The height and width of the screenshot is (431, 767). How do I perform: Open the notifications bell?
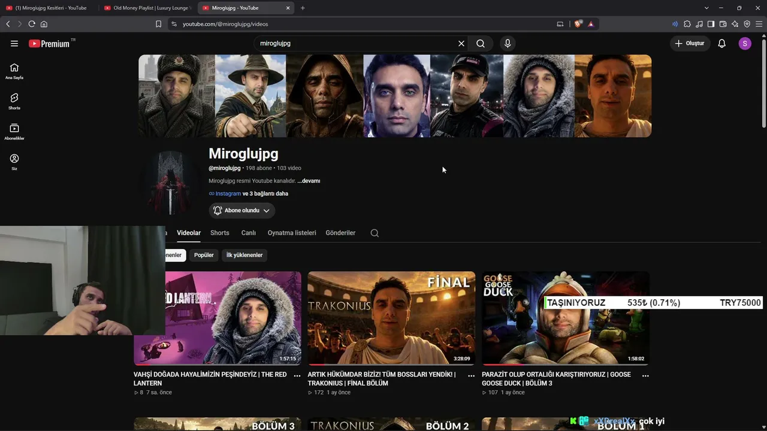click(722, 44)
